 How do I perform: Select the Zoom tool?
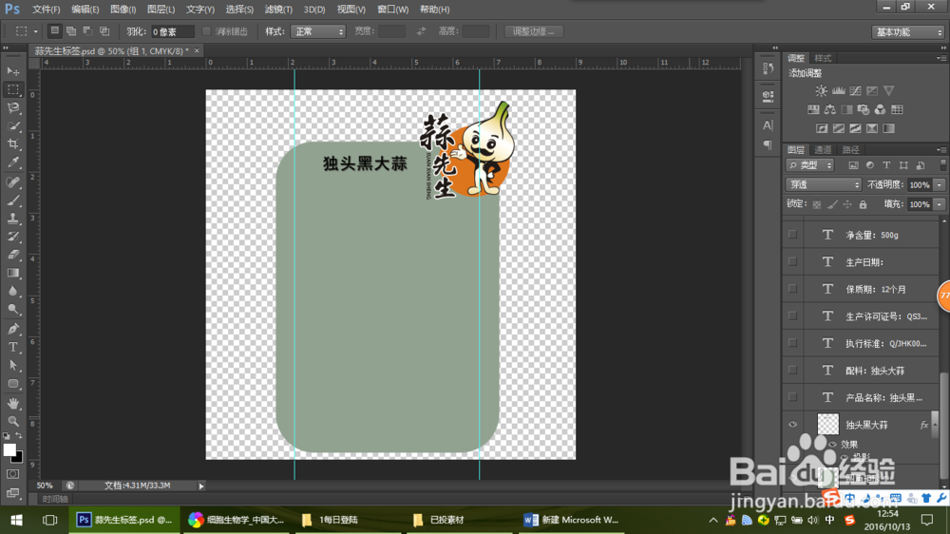coord(12,421)
